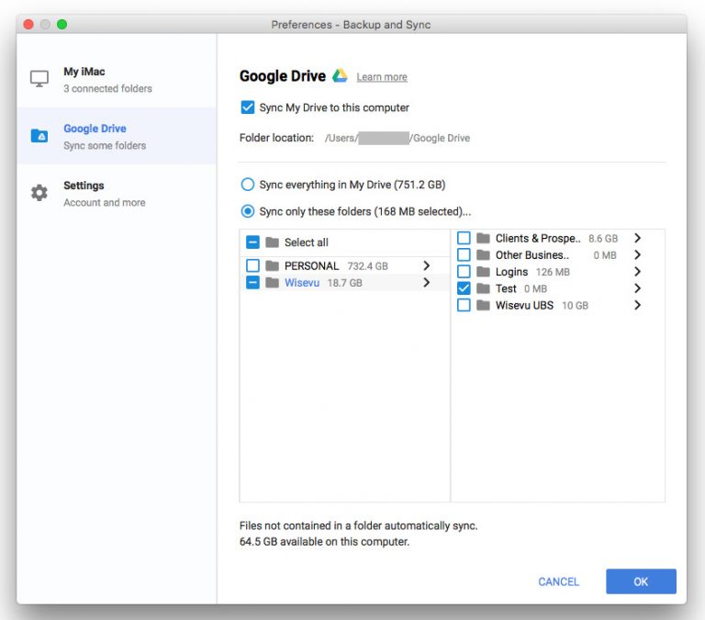Click the Wisevu folder icon

(272, 283)
